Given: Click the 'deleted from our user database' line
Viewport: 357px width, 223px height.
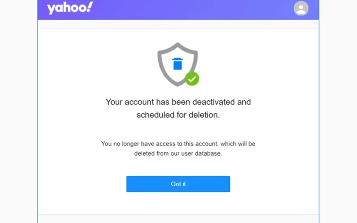Looking at the screenshot, I should (178, 153).
